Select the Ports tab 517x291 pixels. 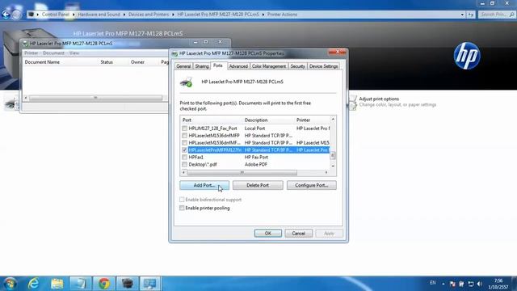218,65
